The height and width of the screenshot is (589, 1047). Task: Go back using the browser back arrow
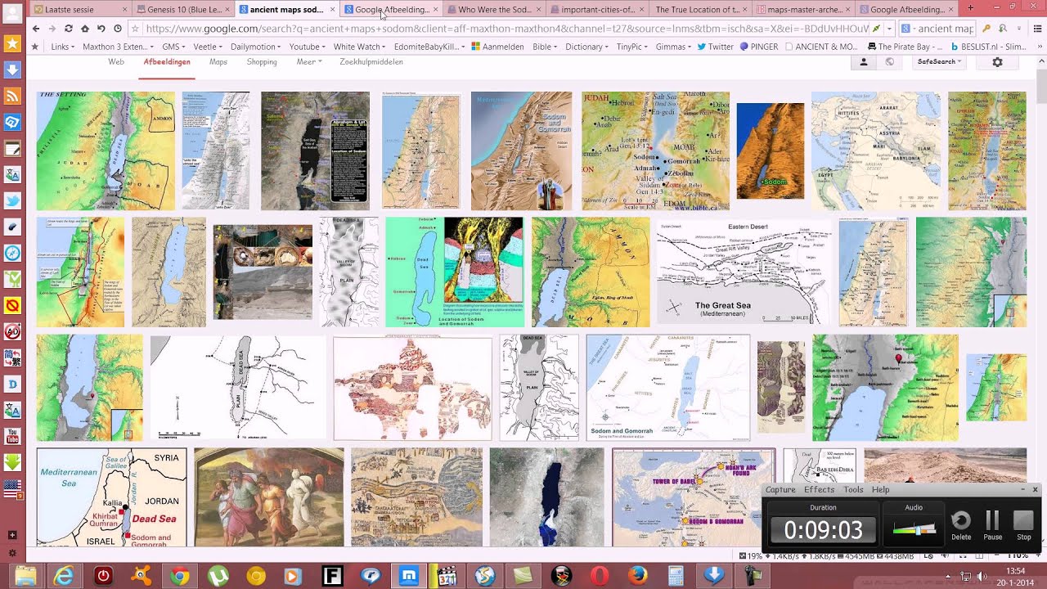click(x=35, y=29)
